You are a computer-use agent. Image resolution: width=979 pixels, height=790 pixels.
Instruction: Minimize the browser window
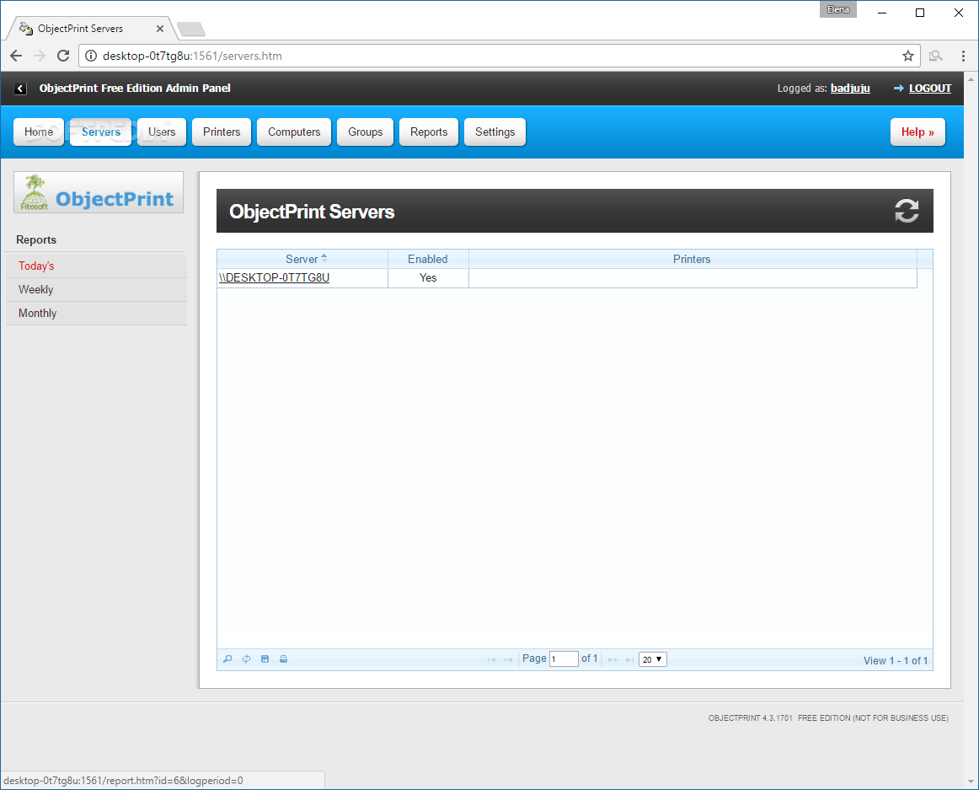(x=881, y=13)
